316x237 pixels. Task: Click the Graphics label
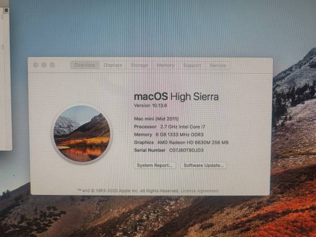click(x=144, y=142)
